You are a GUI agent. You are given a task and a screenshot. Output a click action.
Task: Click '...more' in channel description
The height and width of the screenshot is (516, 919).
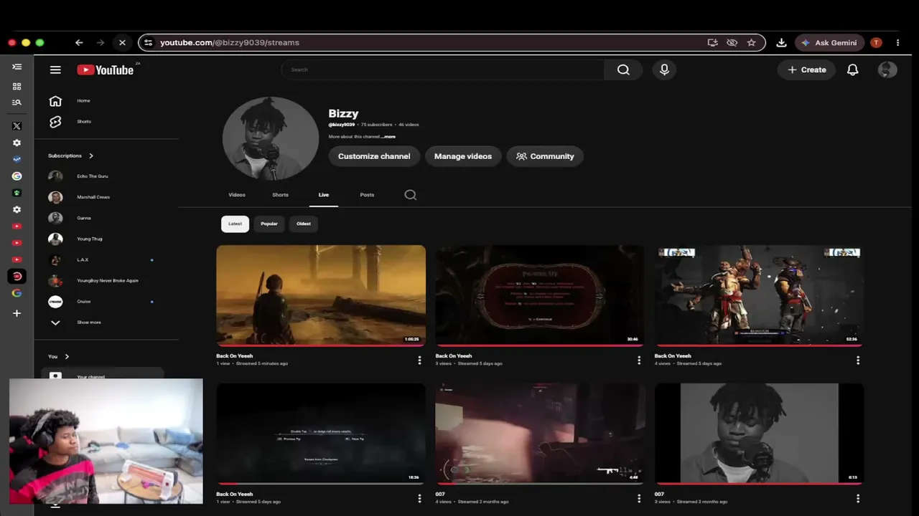[x=388, y=137]
